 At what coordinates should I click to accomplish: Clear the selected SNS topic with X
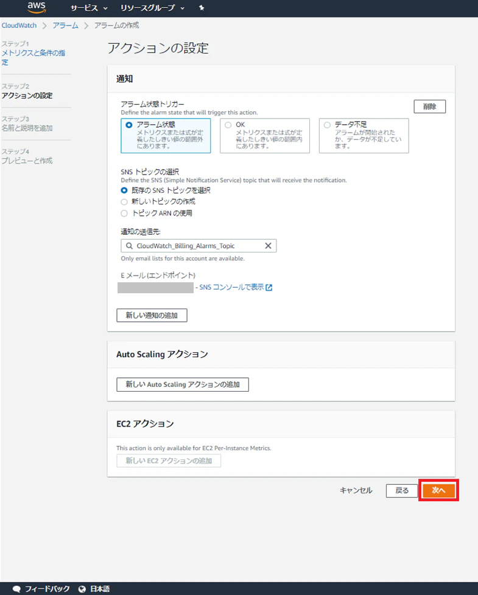[x=268, y=246]
